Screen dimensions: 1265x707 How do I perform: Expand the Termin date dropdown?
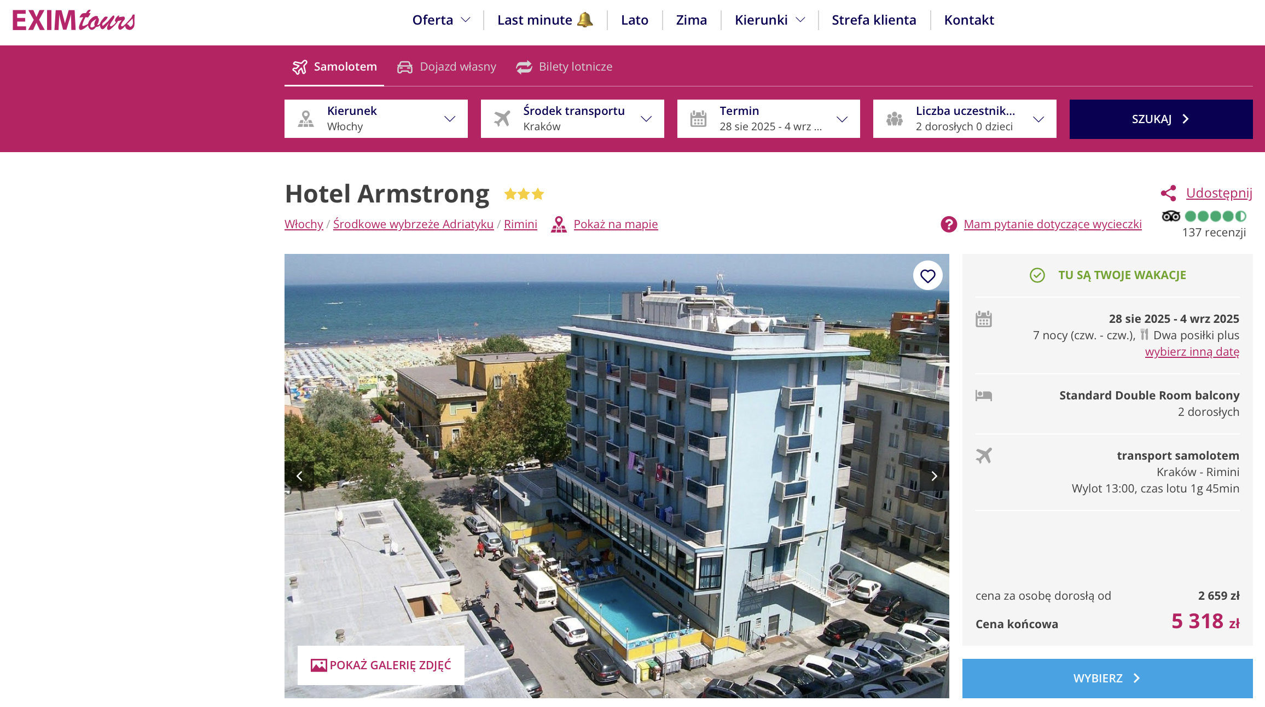coord(768,119)
